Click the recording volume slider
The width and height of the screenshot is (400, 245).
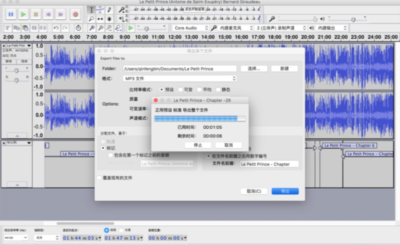point(298,19)
